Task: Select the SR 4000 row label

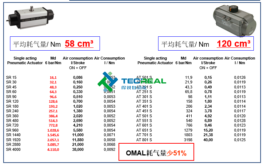Action: [x=14, y=149]
